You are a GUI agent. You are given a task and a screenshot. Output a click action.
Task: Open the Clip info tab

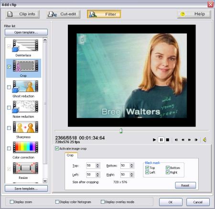(x=22, y=14)
